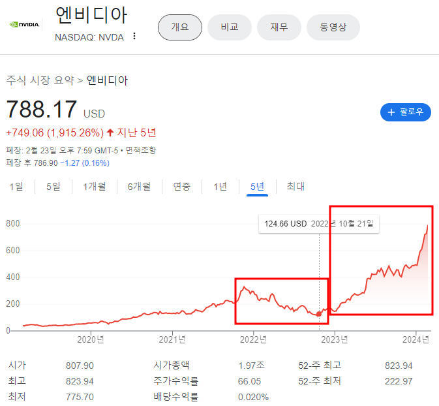The width and height of the screenshot is (439, 406).
Task: Click the 52-주 최고 value 823.94
Action: pos(399,366)
